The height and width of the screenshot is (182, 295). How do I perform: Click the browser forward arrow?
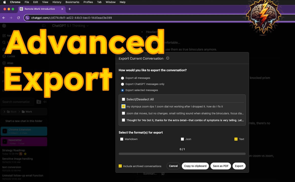11,18
